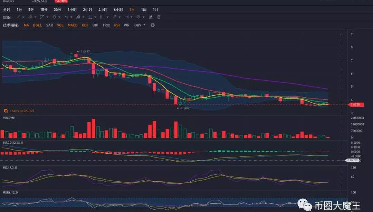This screenshot has width=373, height=212.
Task: Click the arrow drawing tool icon
Action: (x=114, y=17)
